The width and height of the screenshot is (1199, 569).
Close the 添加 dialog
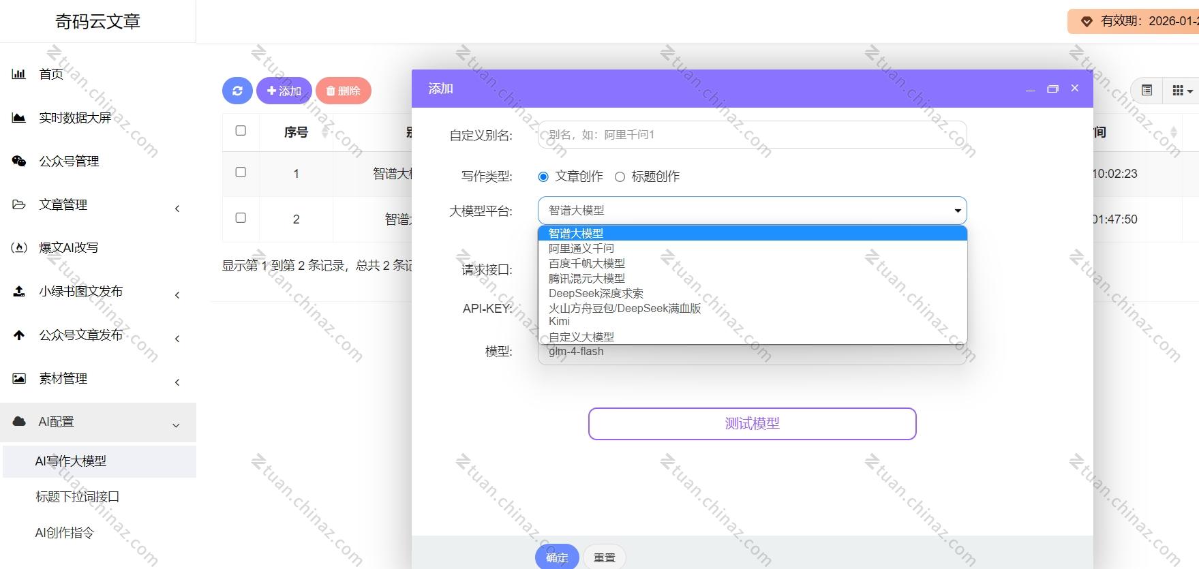tap(1075, 89)
